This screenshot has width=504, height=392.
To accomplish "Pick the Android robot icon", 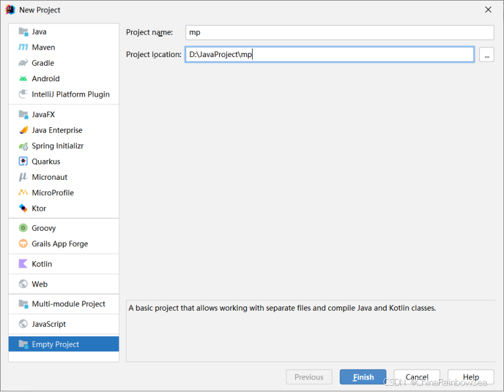I will click(x=23, y=79).
